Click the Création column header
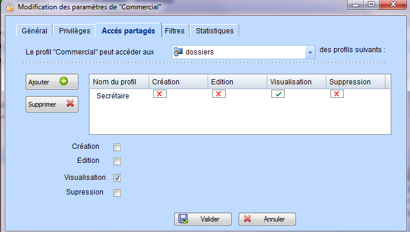Image resolution: width=410 pixels, height=232 pixels. [x=178, y=81]
